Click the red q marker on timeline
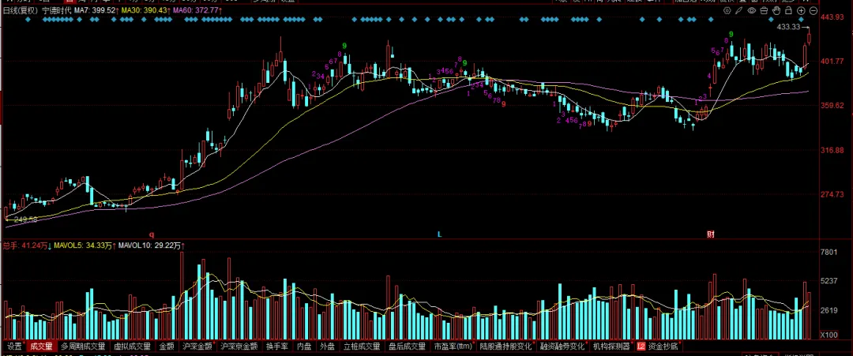This screenshot has width=853, height=356. [x=152, y=234]
